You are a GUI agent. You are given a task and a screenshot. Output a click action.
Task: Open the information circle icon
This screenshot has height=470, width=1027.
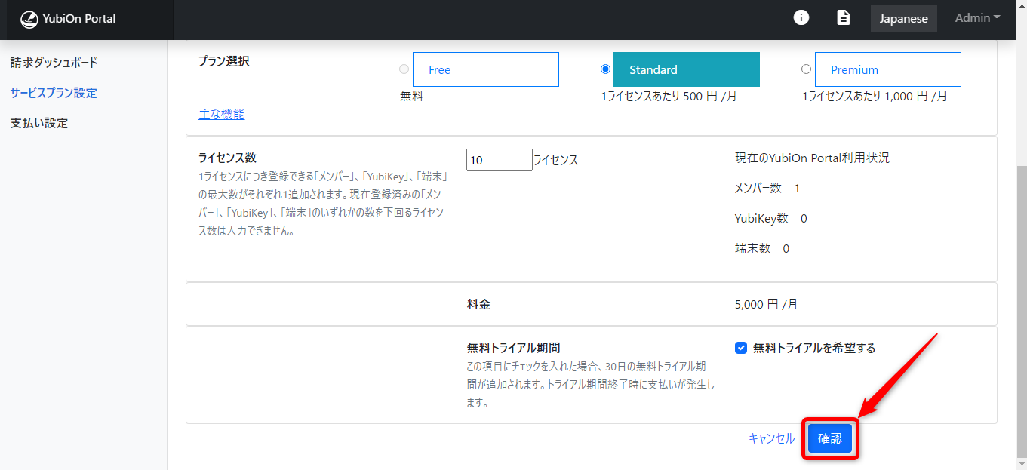[x=801, y=17]
